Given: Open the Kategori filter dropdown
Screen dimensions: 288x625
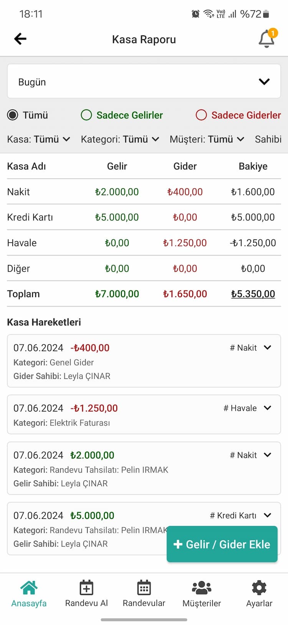Looking at the screenshot, I should point(120,139).
